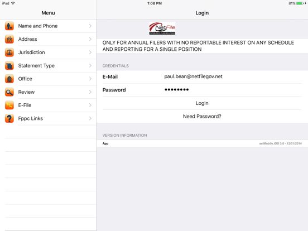The height and width of the screenshot is (231, 308).
Task: Tap the 81% battery percentage
Action: (292, 3)
